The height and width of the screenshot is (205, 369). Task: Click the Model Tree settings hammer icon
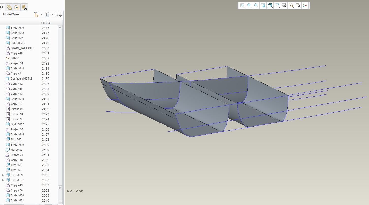[36, 14]
